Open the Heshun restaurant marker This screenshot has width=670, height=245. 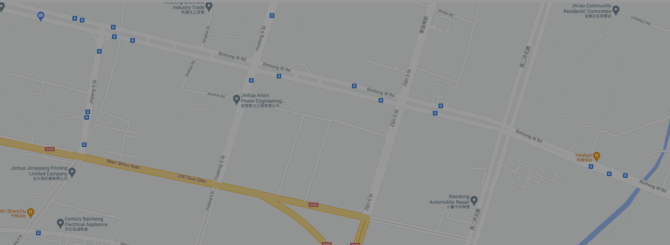pos(597,156)
